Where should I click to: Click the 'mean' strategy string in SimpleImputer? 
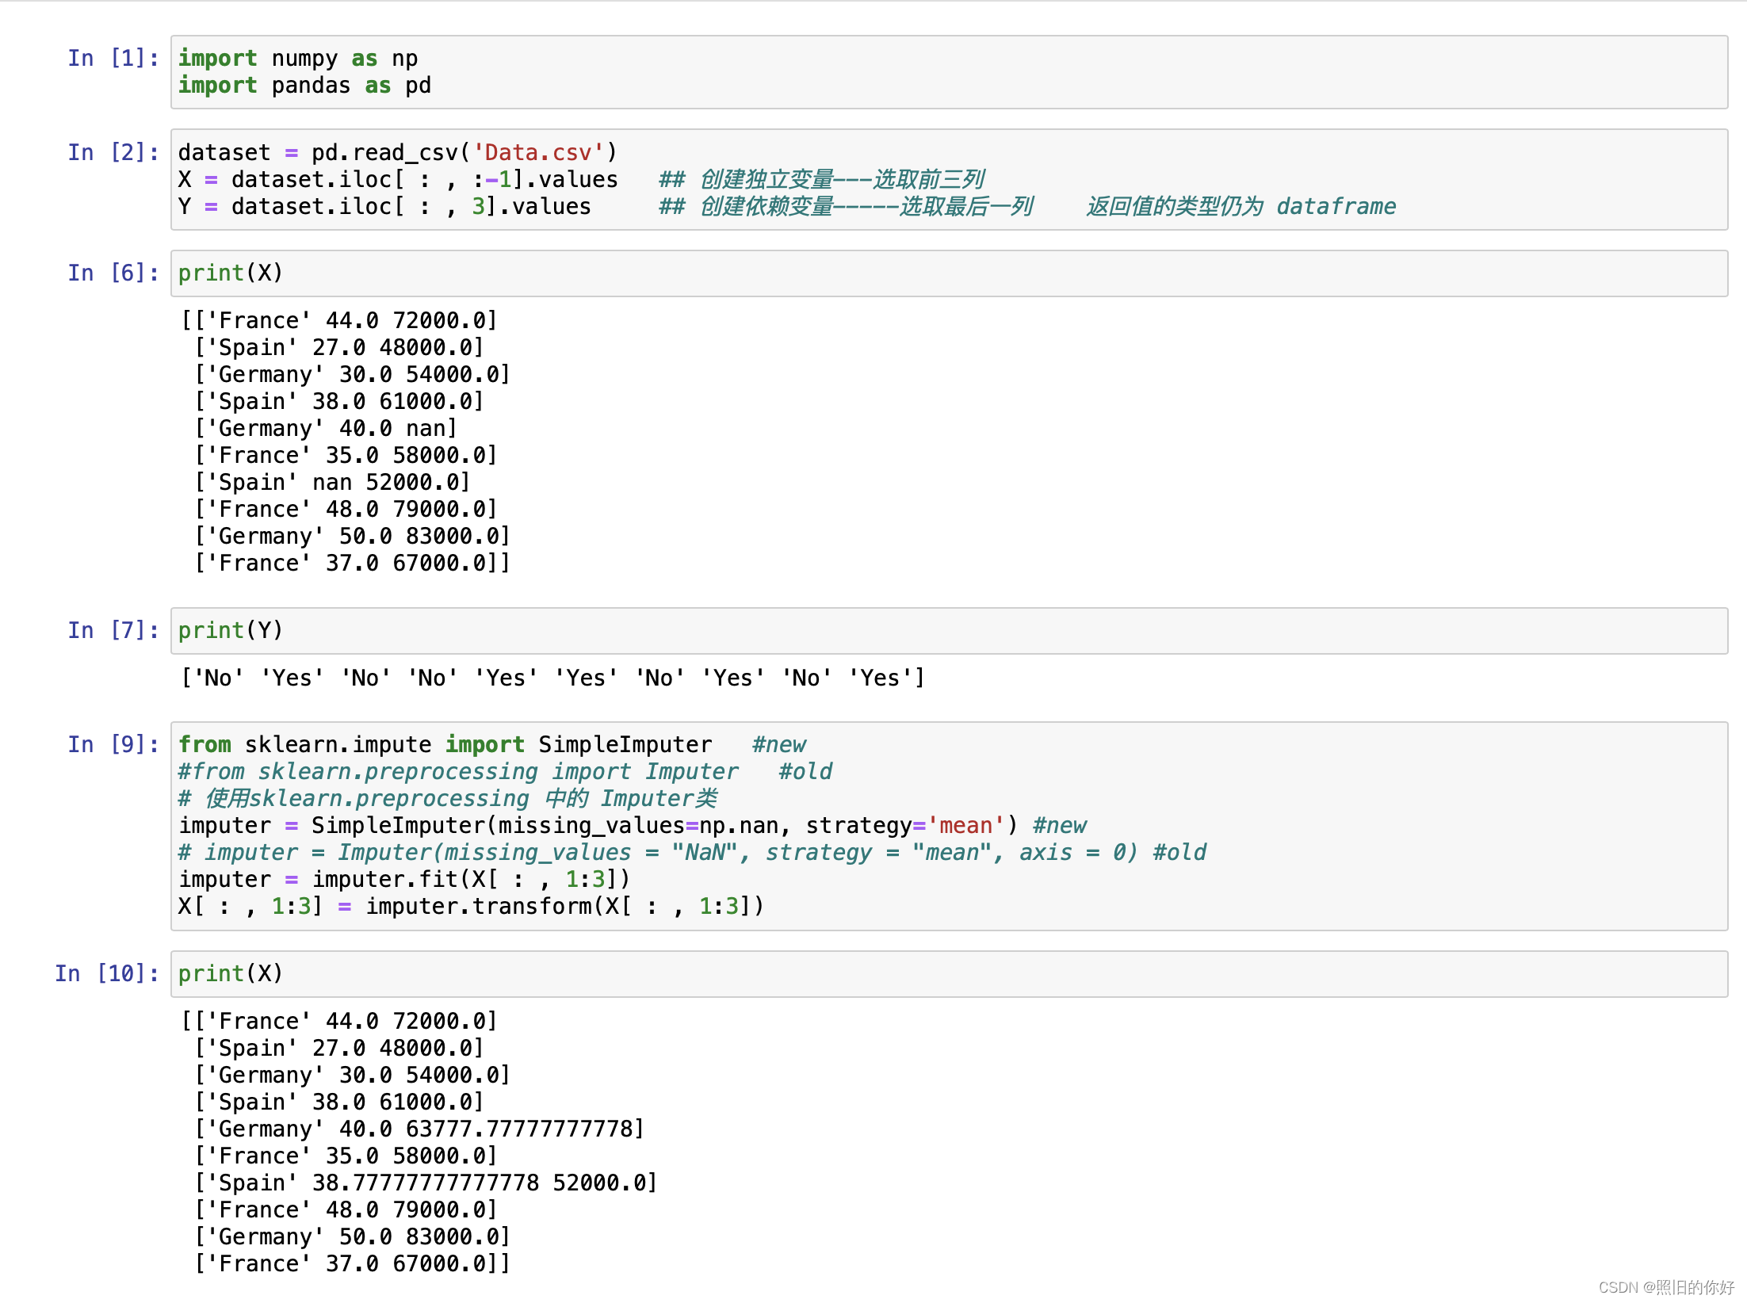(x=966, y=826)
